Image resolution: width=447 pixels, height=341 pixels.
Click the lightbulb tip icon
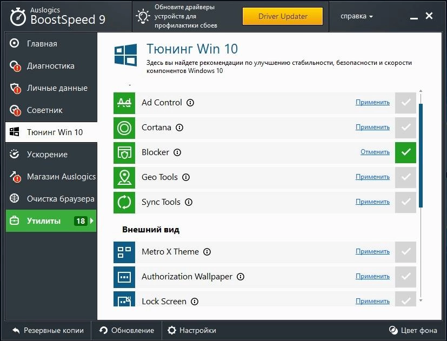(143, 16)
